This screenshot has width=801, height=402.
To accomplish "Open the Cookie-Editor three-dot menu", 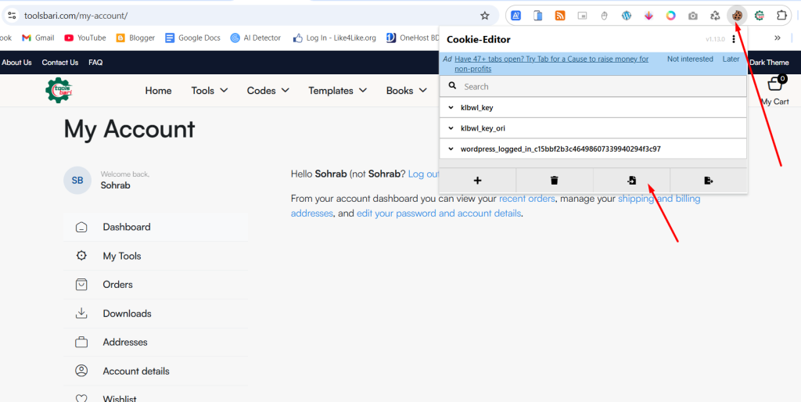I will point(734,39).
